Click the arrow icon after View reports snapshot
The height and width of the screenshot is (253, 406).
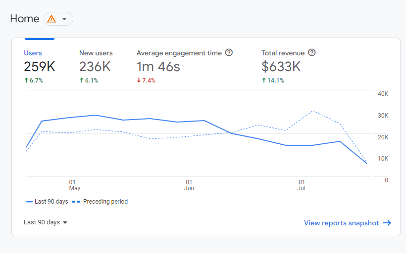[387, 223]
